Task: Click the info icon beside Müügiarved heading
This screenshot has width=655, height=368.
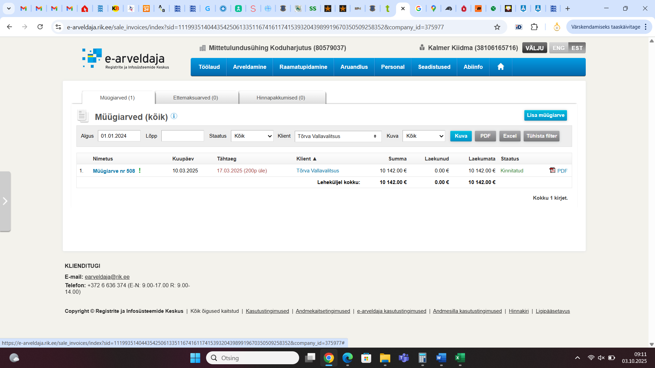Action: pyautogui.click(x=174, y=116)
